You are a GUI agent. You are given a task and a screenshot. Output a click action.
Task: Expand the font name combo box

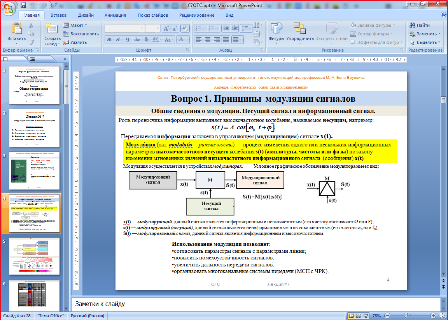(142, 28)
